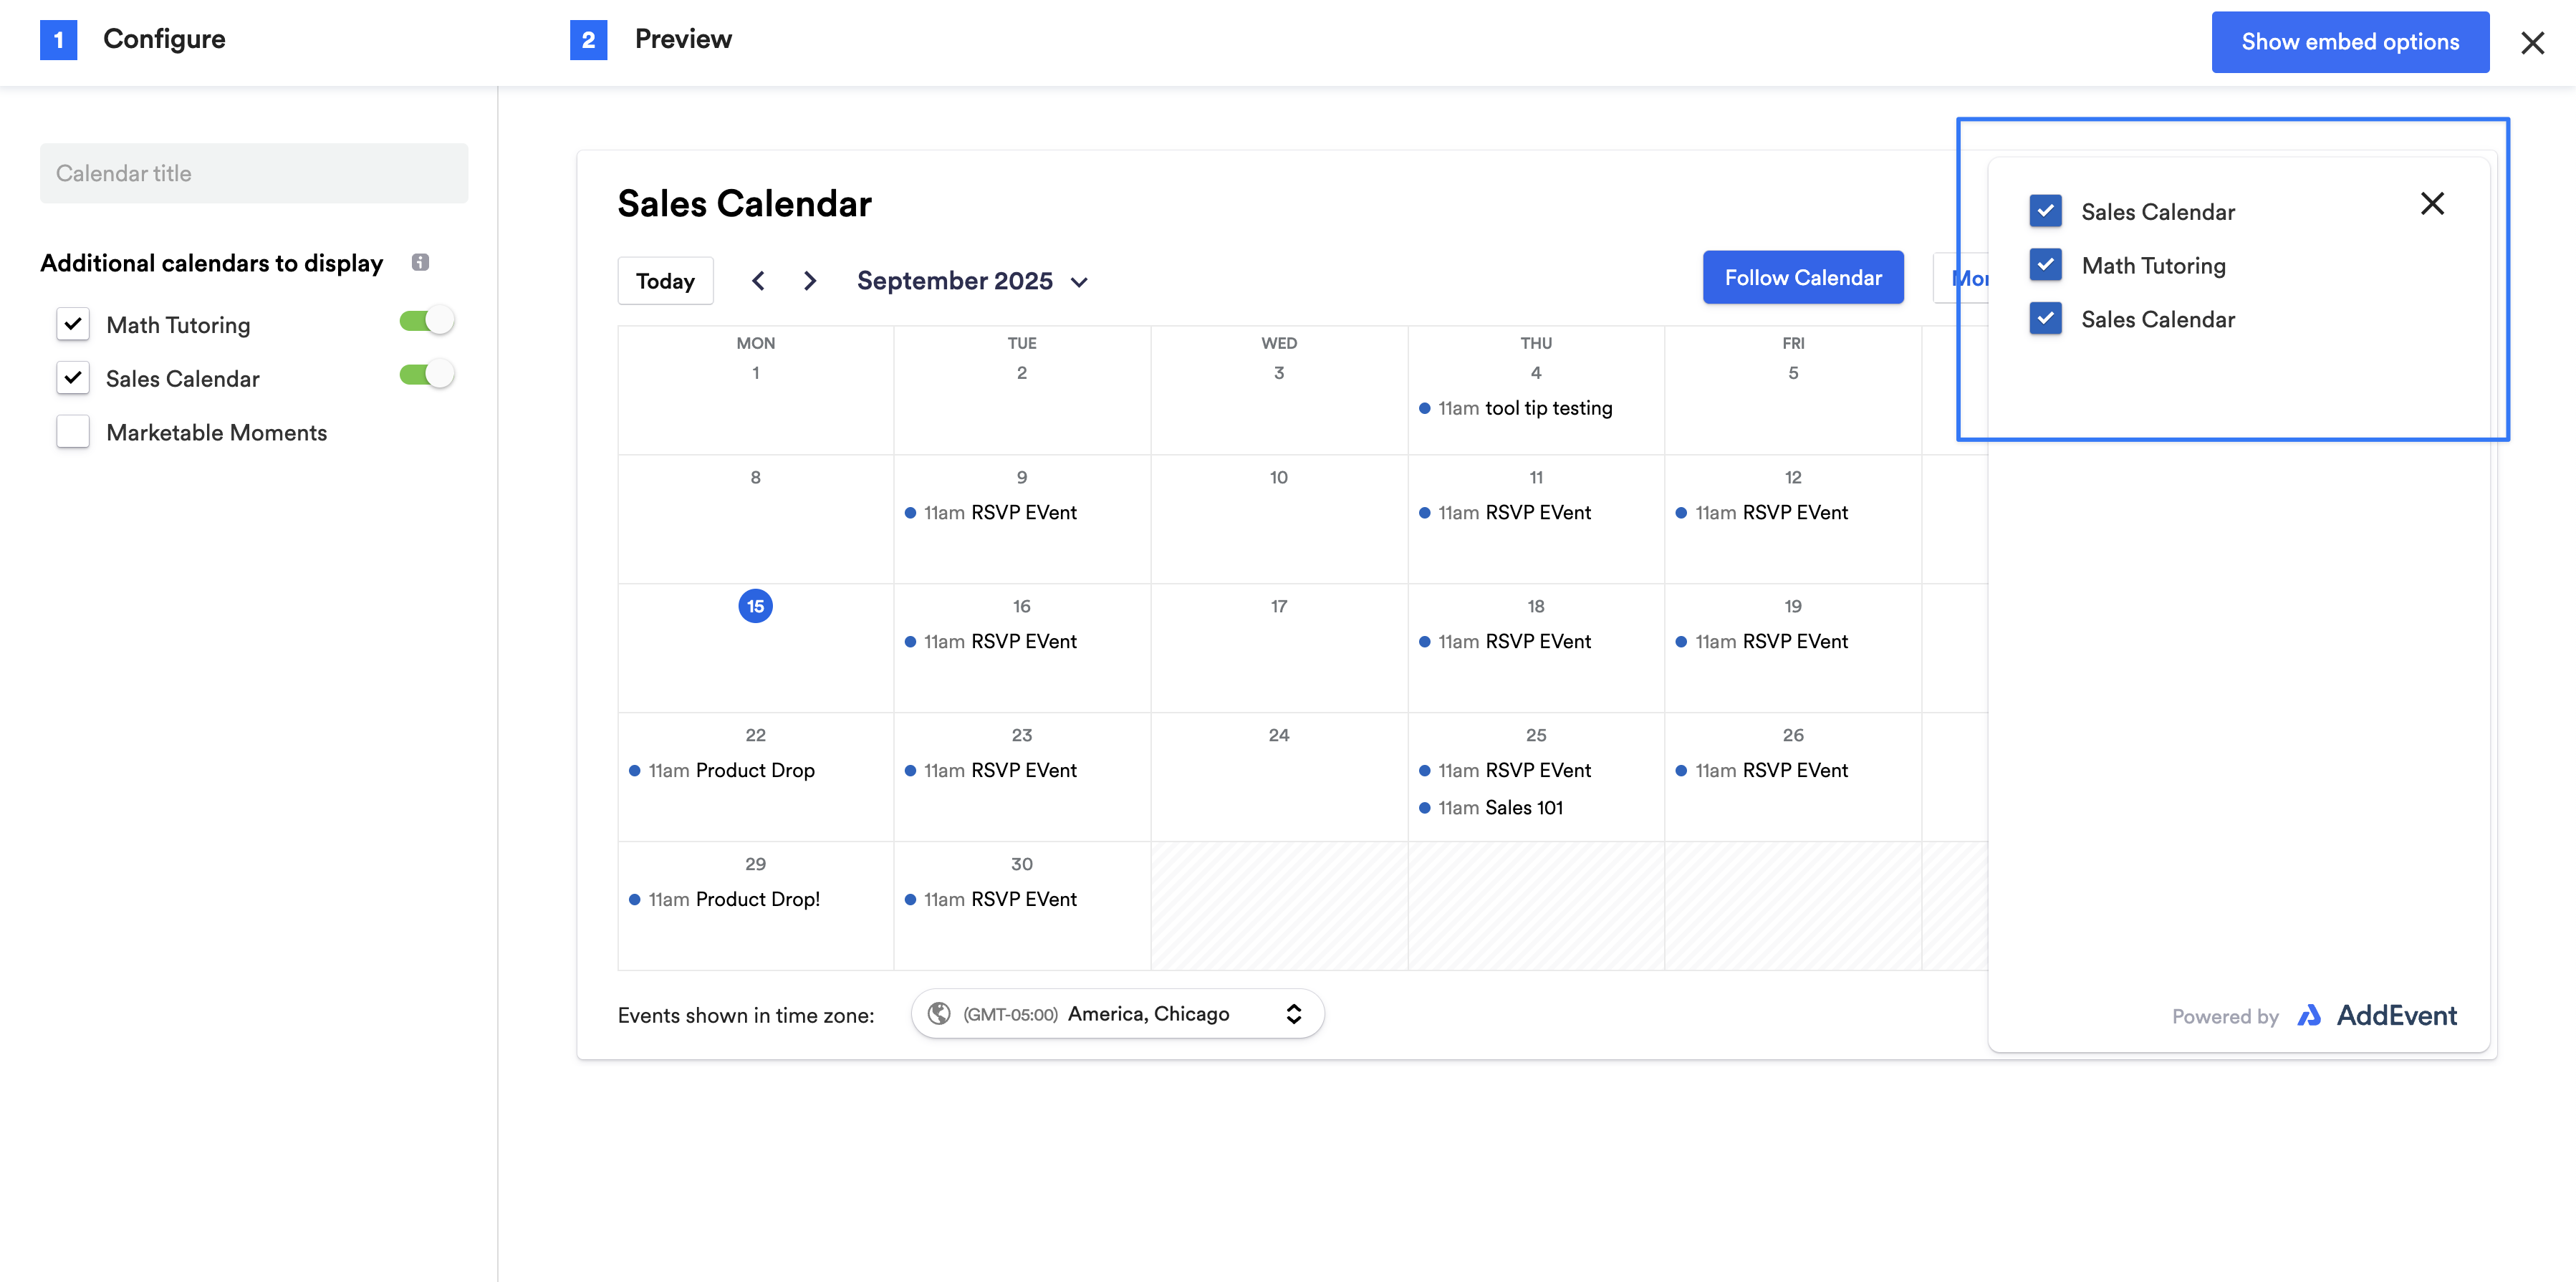The width and height of the screenshot is (2576, 1282).
Task: Click the info icon beside Additional calendars
Action: click(x=420, y=262)
